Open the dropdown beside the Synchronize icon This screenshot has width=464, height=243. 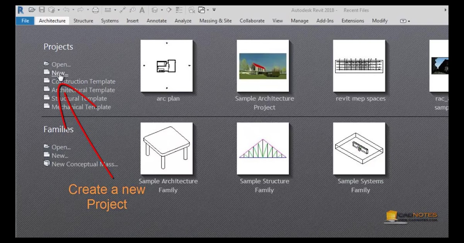point(58,10)
